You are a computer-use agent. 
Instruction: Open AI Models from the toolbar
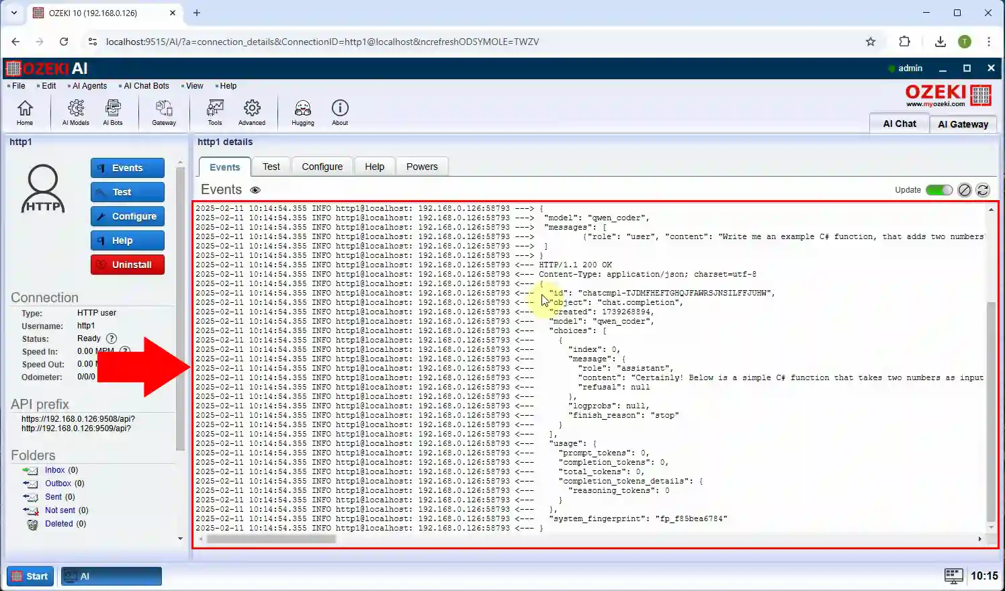(76, 112)
